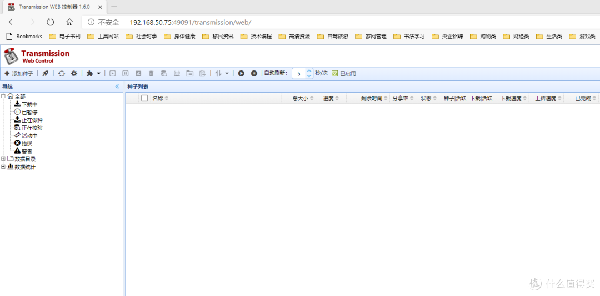Click the reannounce tracker antenna icon
The width and height of the screenshot is (600, 296).
(x=177, y=73)
